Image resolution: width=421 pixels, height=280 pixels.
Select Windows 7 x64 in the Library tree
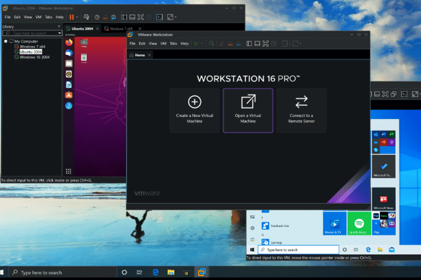(x=32, y=47)
